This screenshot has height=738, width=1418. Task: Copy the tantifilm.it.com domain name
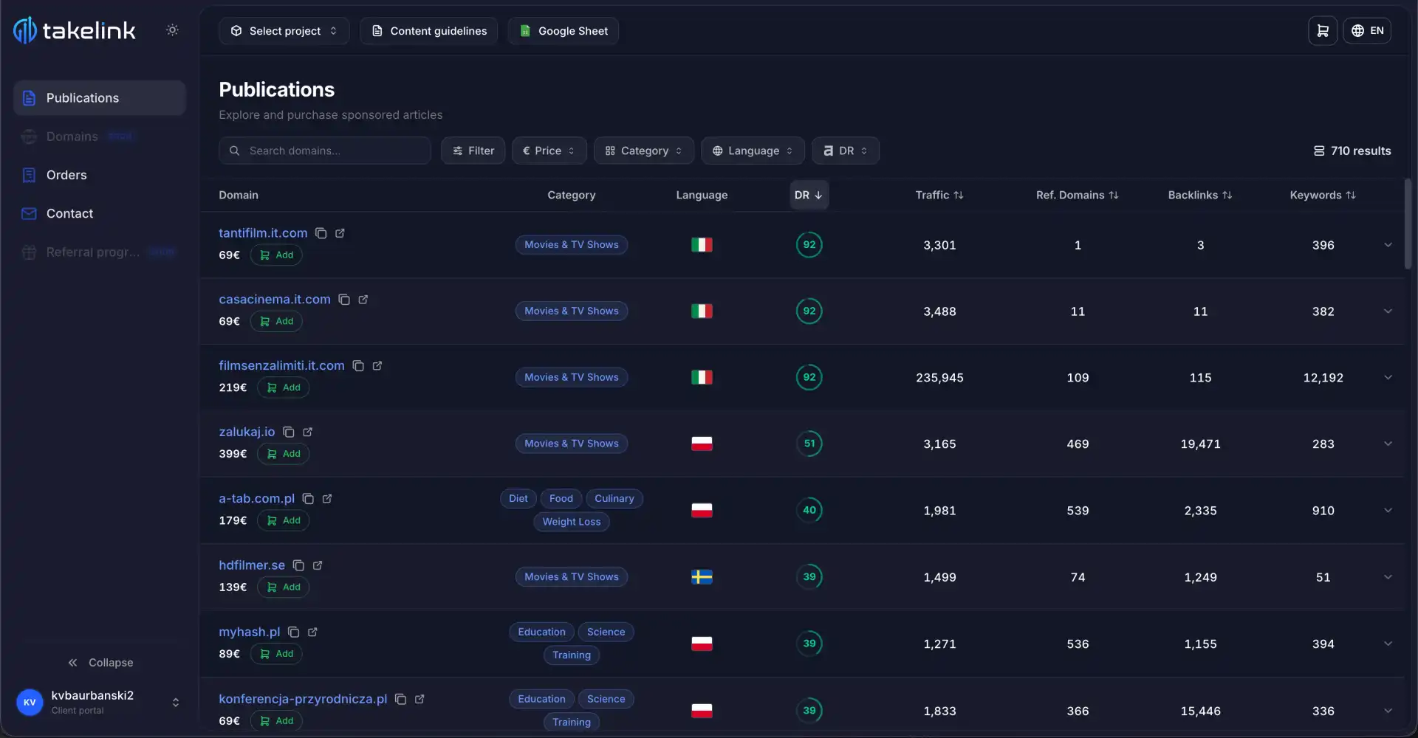pyautogui.click(x=321, y=233)
